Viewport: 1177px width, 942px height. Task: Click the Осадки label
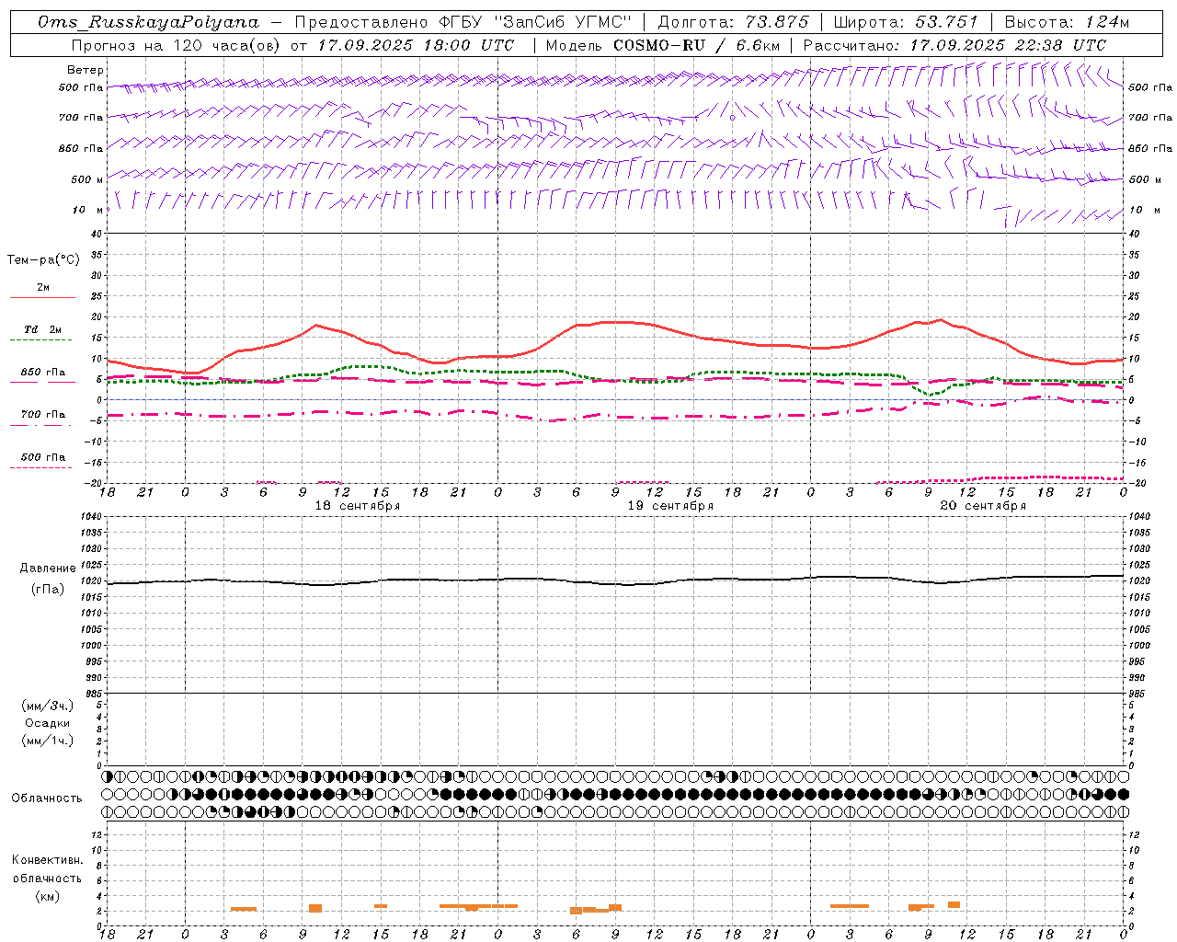tap(48, 723)
